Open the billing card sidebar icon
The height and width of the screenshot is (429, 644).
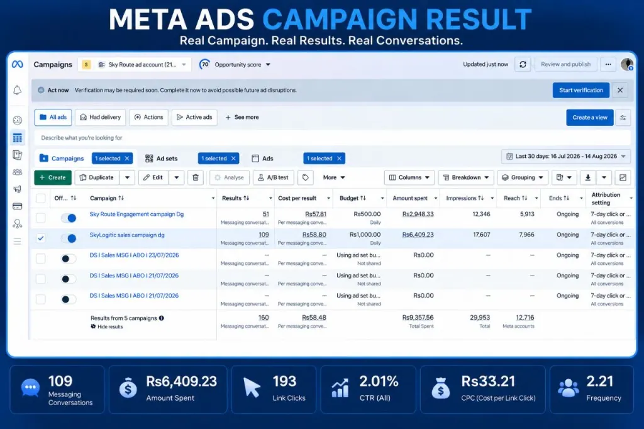tap(17, 206)
